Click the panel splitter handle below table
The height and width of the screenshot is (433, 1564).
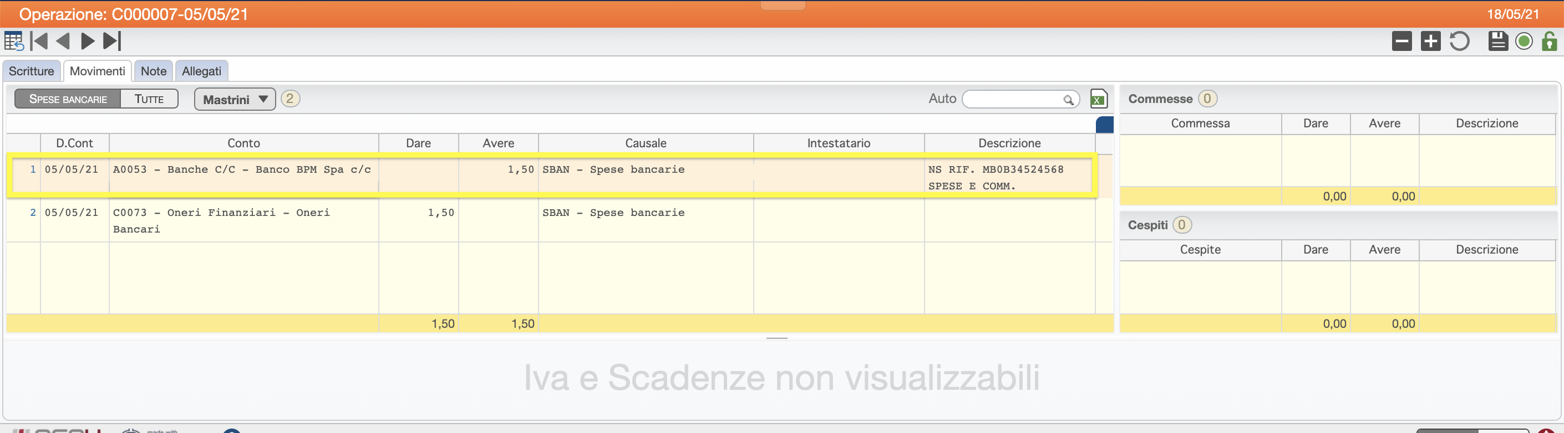pyautogui.click(x=776, y=338)
